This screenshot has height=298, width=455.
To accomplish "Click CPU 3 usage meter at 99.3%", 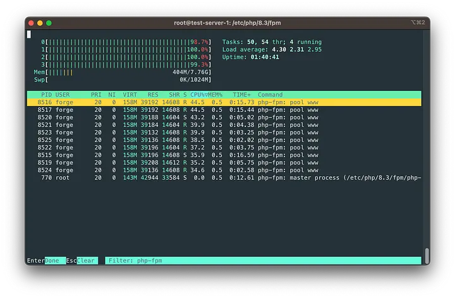I will 126,64.
